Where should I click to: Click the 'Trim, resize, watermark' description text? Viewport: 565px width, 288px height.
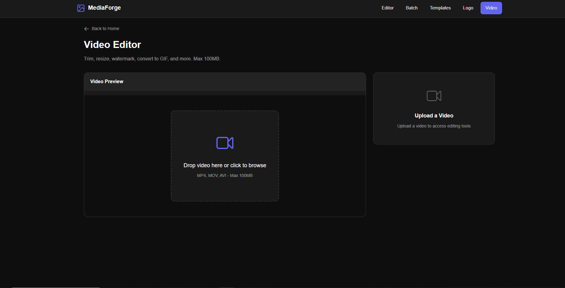coord(152,59)
